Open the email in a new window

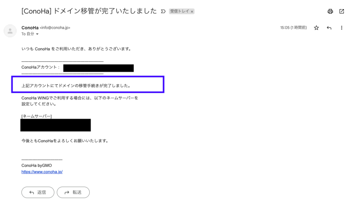coord(342,11)
